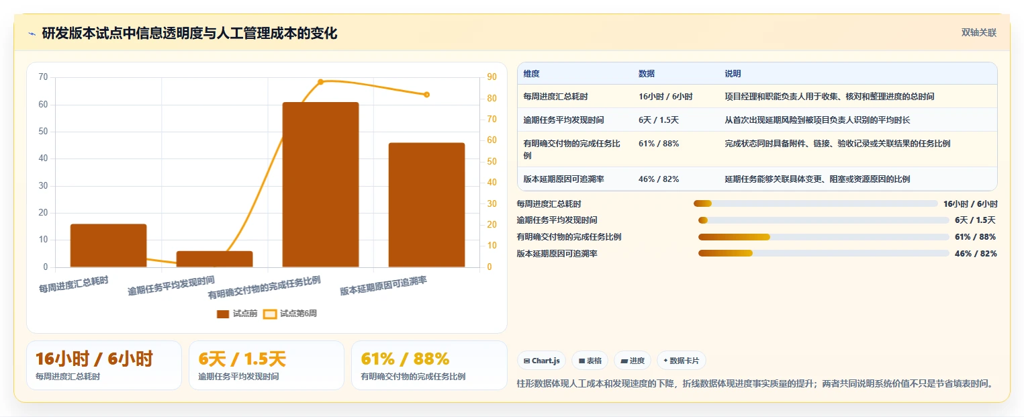The width and height of the screenshot is (1024, 417).
Task: Click the 每周进度汇总耗时 progress row label
Action: pyautogui.click(x=549, y=203)
